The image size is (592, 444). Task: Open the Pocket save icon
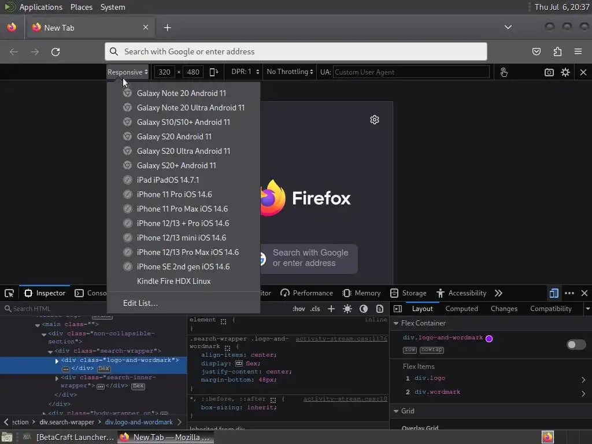536,51
